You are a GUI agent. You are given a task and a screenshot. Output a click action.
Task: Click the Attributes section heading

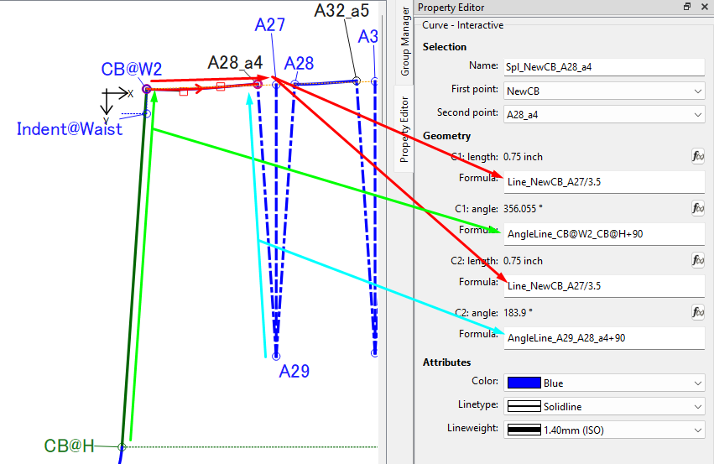(446, 362)
